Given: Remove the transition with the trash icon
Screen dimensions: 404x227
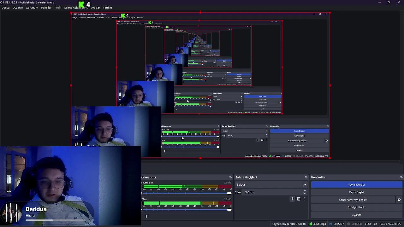Looking at the screenshot, I should click(299, 199).
